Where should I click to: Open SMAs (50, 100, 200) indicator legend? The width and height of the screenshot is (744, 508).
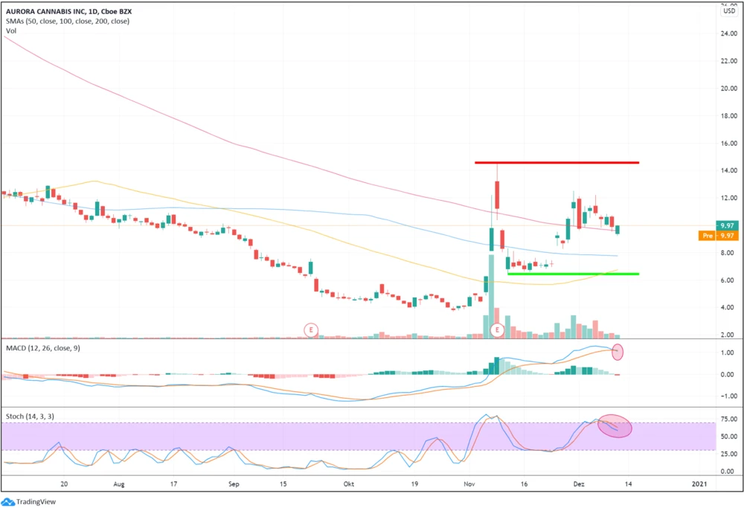pyautogui.click(x=65, y=22)
